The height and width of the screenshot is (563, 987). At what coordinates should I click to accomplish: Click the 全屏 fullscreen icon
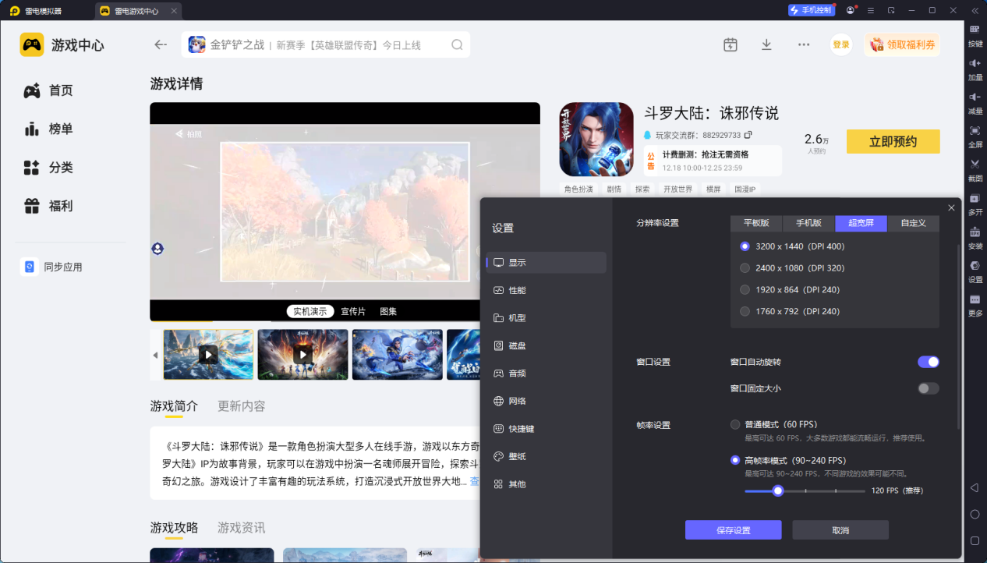pos(975,131)
